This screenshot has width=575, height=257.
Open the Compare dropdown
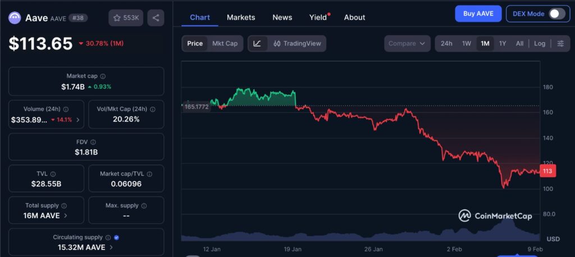(x=407, y=44)
